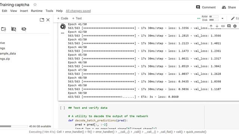Viewport: 239px width, 134px height.
Task: Close the files side panel
Action: point(48,20)
